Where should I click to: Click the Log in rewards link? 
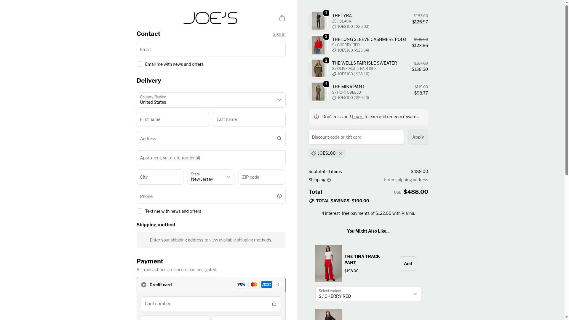pos(358,117)
